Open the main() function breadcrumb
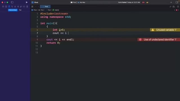 click(x=56, y=10)
